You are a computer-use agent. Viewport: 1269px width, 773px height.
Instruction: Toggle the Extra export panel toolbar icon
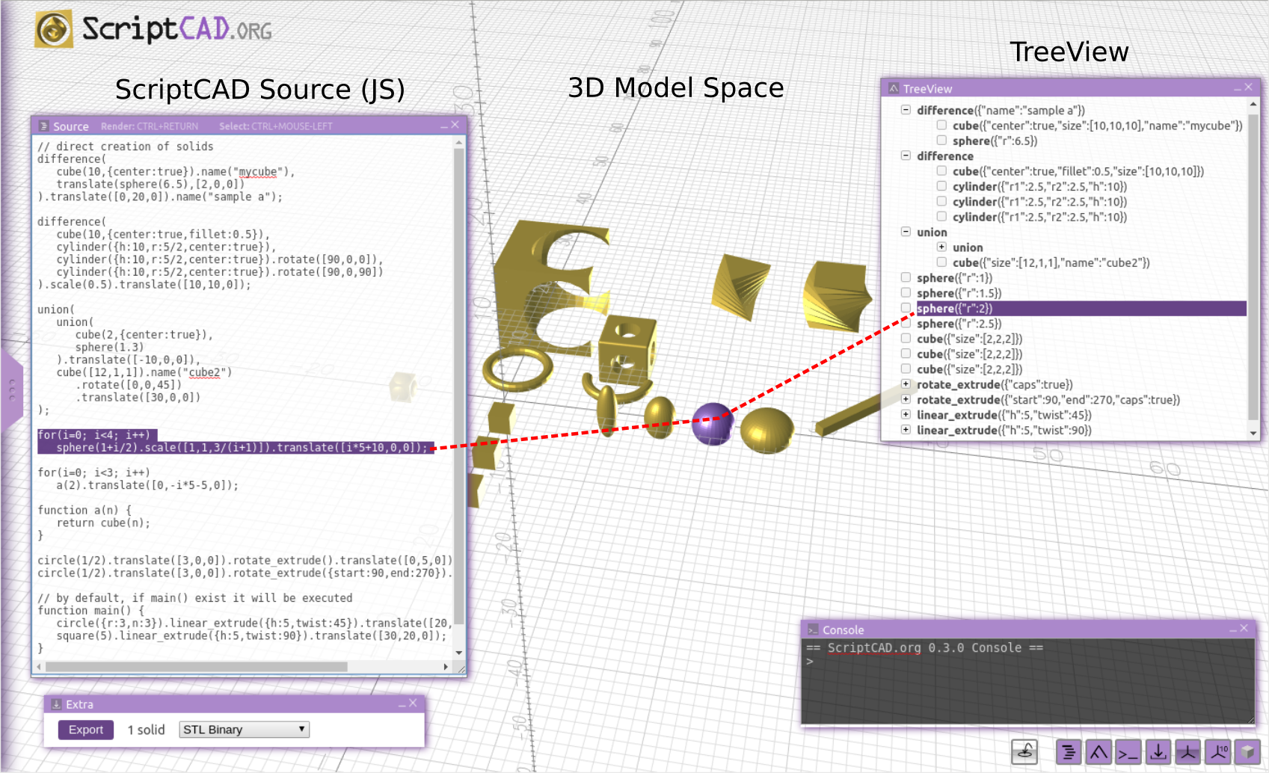pyautogui.click(x=1158, y=752)
